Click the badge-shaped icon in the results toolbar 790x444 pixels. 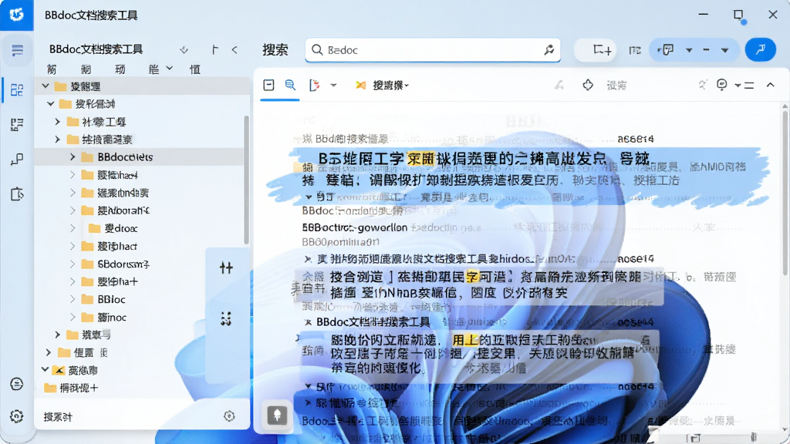click(588, 85)
